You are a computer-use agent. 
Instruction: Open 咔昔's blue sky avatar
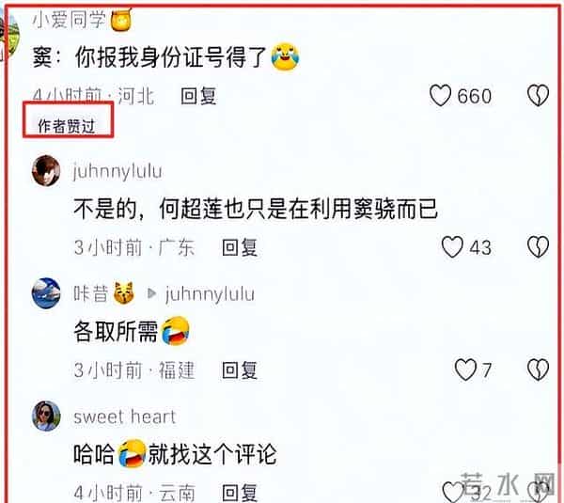coord(46,293)
